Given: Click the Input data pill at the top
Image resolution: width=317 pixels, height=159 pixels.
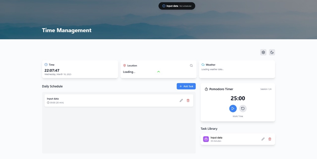Looking at the screenshot, I should click(x=177, y=6).
